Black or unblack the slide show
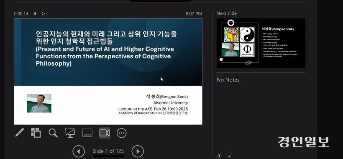Viewport: 343px width, 159px height. [70, 133]
